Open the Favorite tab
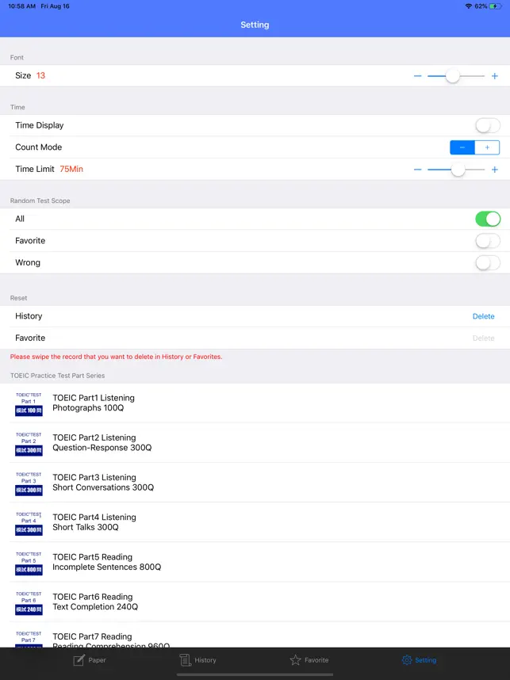510x680 pixels. [x=309, y=660]
